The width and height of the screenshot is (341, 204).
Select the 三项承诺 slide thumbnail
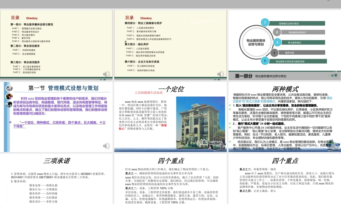pyautogui.click(x=56, y=179)
